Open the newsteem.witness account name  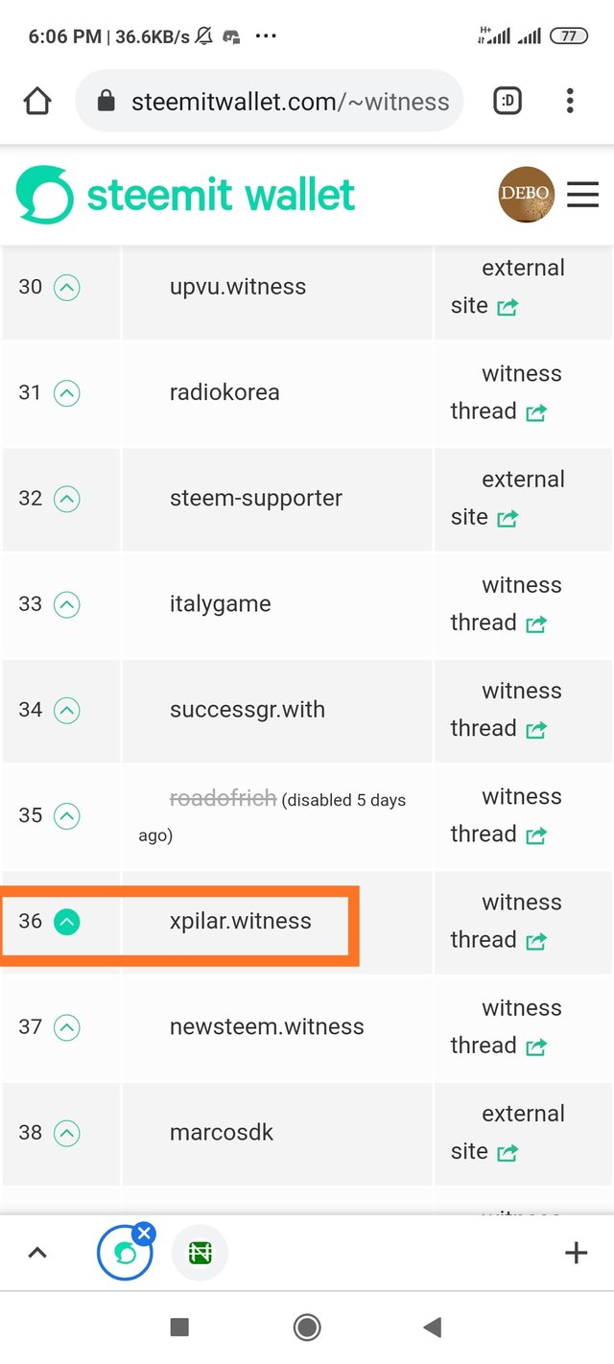pyautogui.click(x=267, y=1026)
